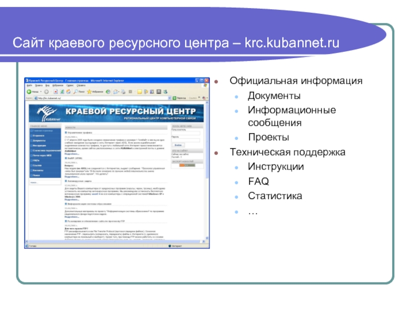Image resolution: width=414 pixels, height=311 pixels.
Task: Click the site search box under menu
Action: (45, 182)
